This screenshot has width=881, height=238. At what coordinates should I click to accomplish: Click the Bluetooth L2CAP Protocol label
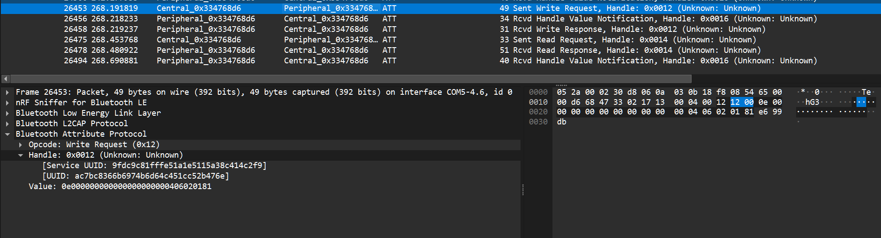point(72,124)
